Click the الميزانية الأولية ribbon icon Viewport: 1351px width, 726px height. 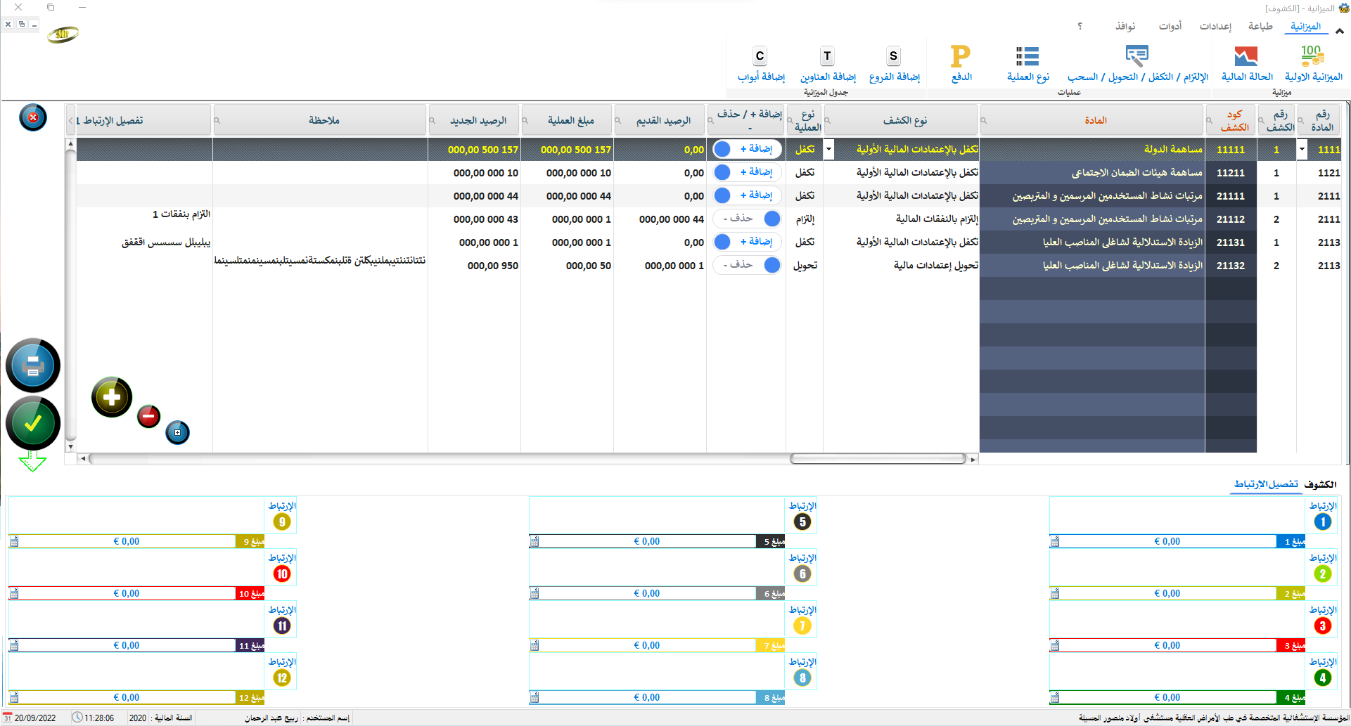tap(1312, 56)
